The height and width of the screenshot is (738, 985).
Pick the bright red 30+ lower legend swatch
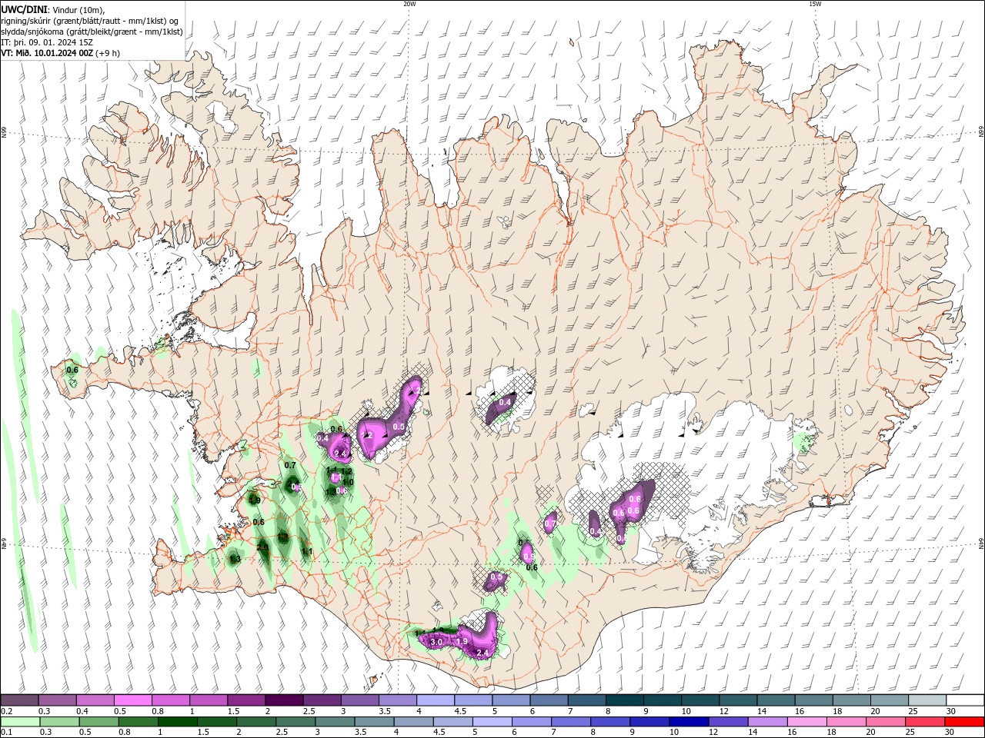click(x=965, y=722)
